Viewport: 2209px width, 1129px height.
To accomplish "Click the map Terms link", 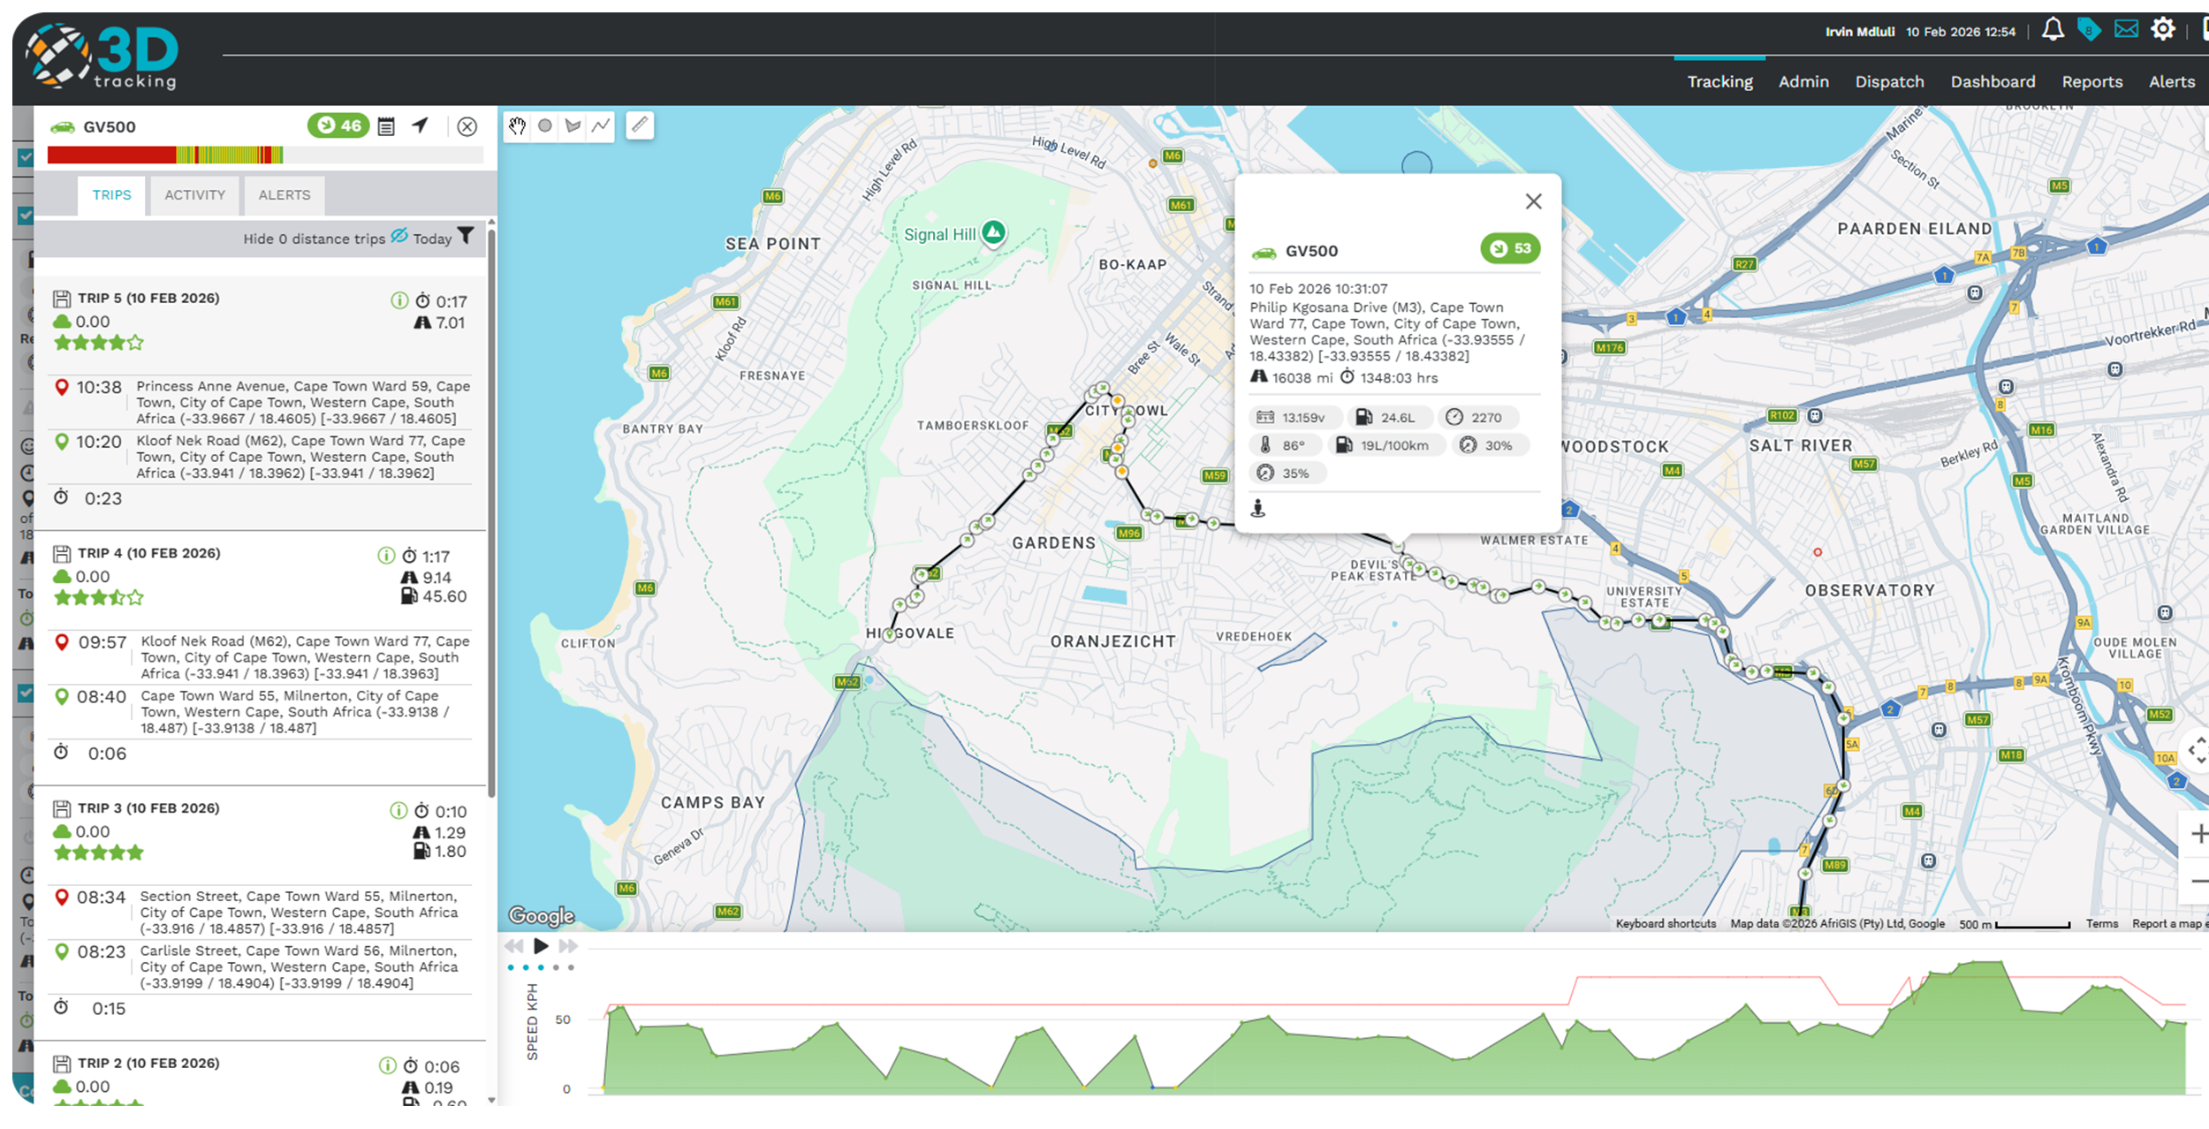I will click(x=2102, y=923).
